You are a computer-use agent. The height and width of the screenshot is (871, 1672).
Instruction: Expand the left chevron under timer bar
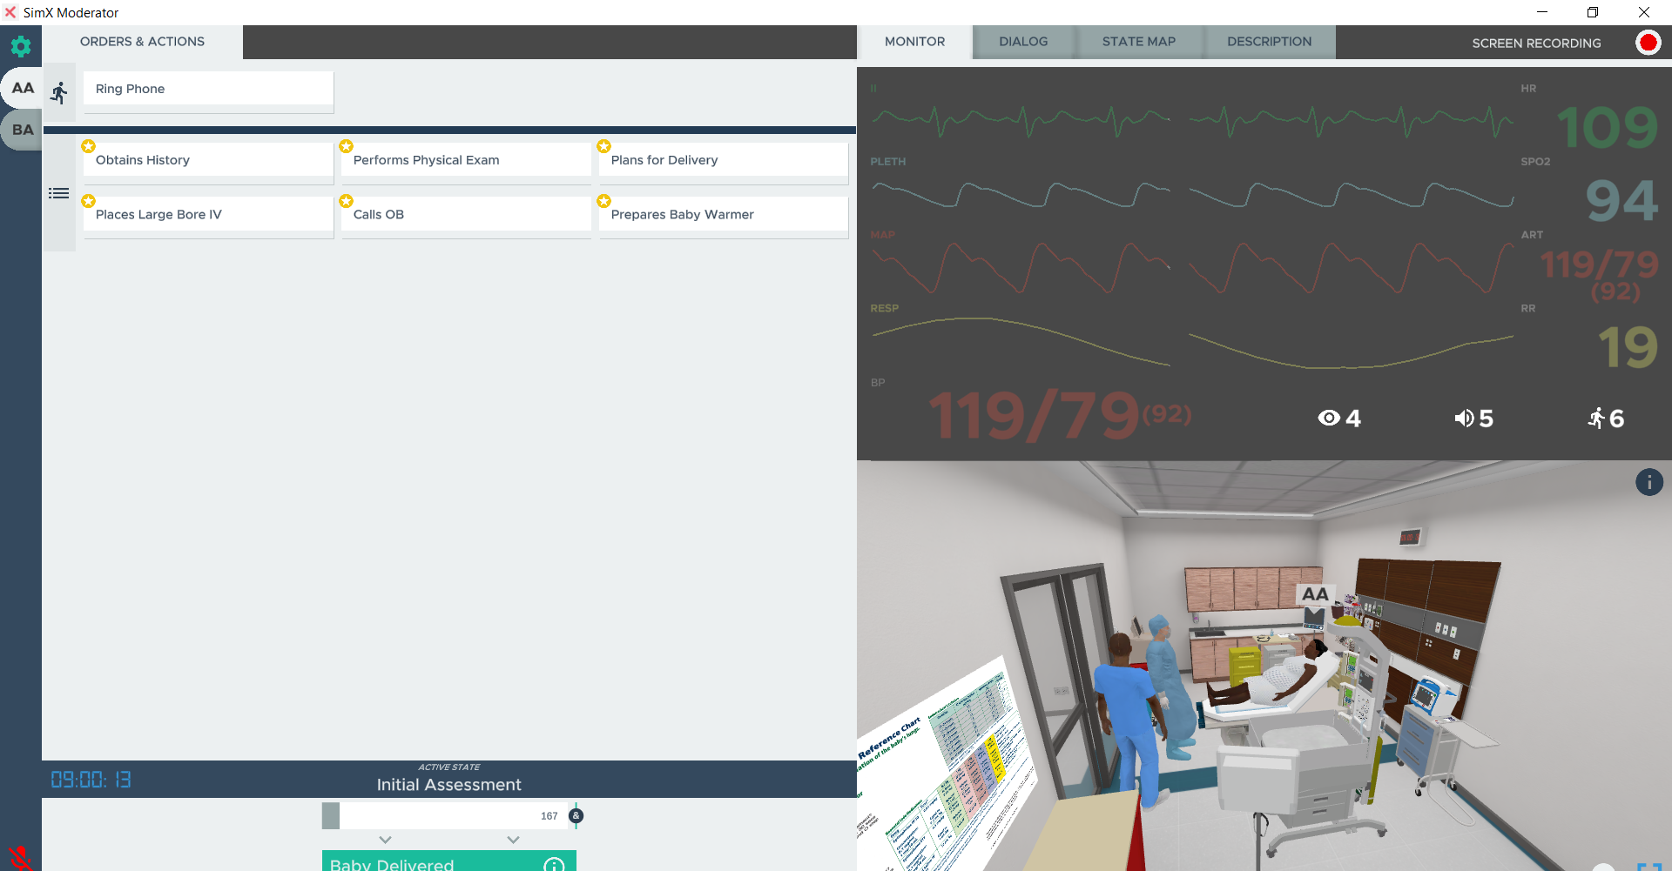coord(385,840)
